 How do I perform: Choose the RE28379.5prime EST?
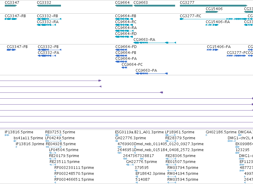click(x=180, y=138)
